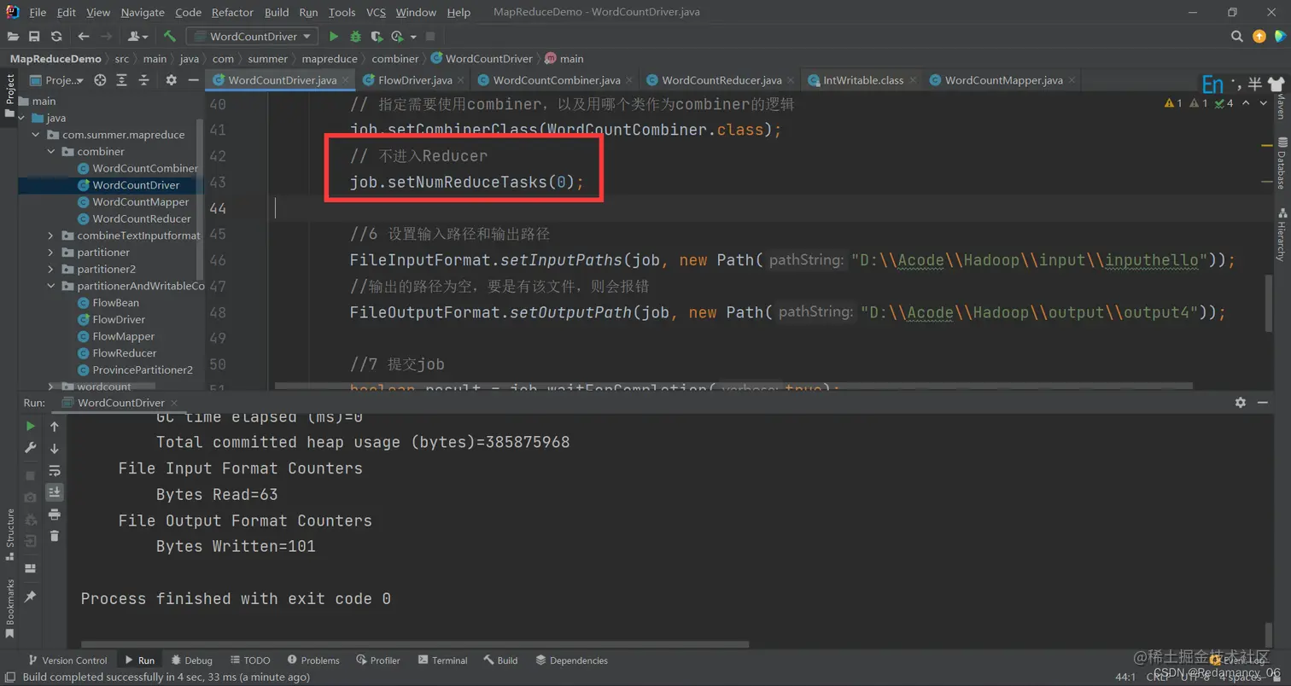Toggle the Hierarchy tool window button
Image resolution: width=1291 pixels, height=686 pixels.
pyautogui.click(x=1282, y=235)
